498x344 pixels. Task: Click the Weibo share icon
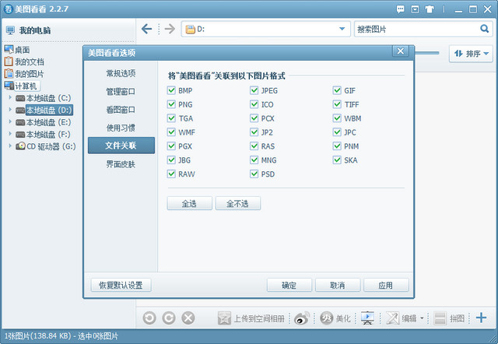(301, 318)
